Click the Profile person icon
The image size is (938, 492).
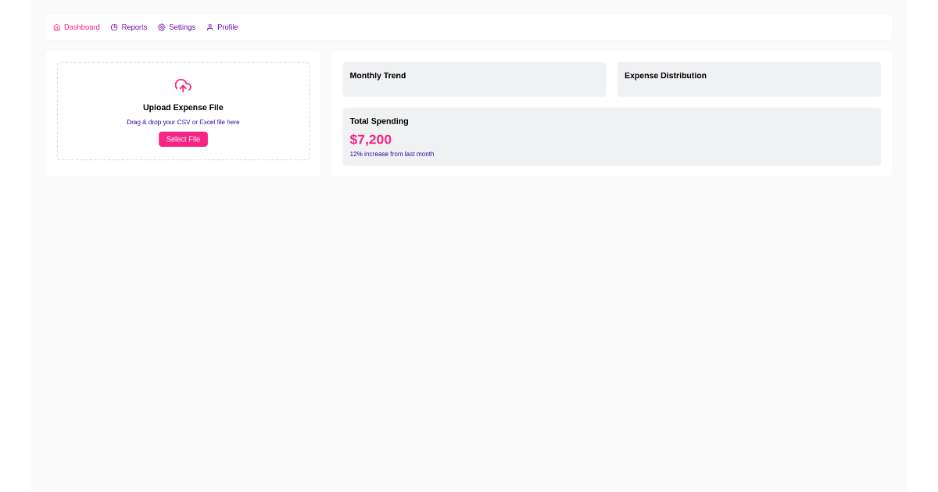(209, 27)
